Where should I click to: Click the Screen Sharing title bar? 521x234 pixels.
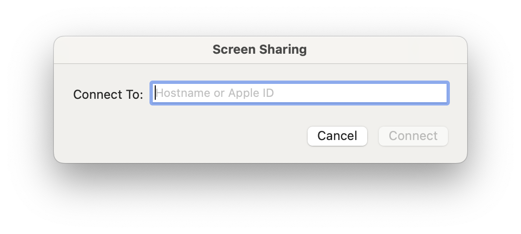[260, 49]
